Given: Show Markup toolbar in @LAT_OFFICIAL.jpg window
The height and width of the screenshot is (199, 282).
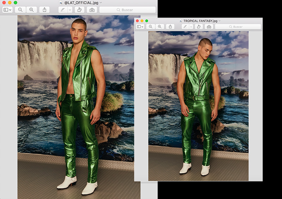Looking at the screenshot, I should [x=92, y=10].
